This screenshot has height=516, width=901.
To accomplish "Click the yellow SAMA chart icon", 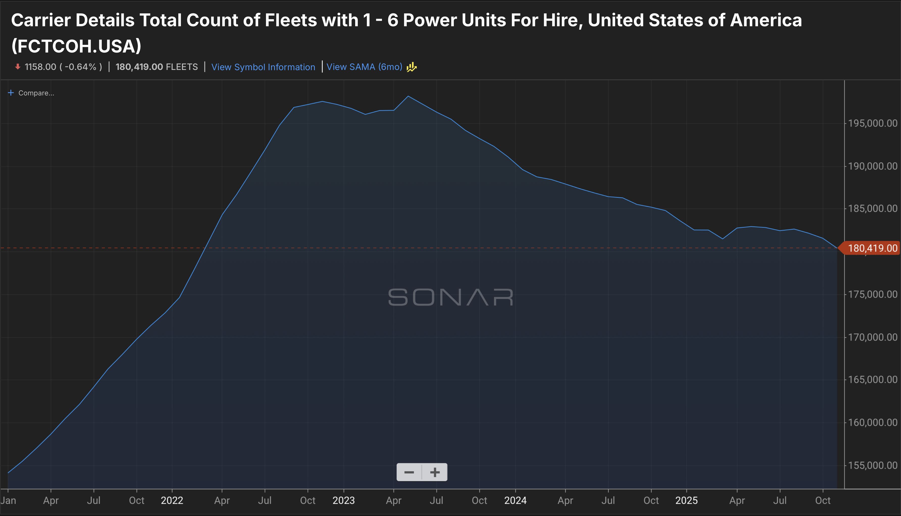I will [x=411, y=67].
